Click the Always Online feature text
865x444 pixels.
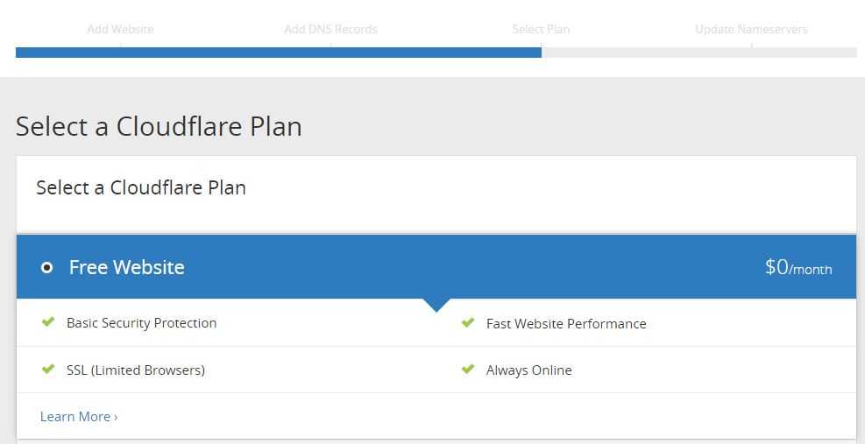529,370
